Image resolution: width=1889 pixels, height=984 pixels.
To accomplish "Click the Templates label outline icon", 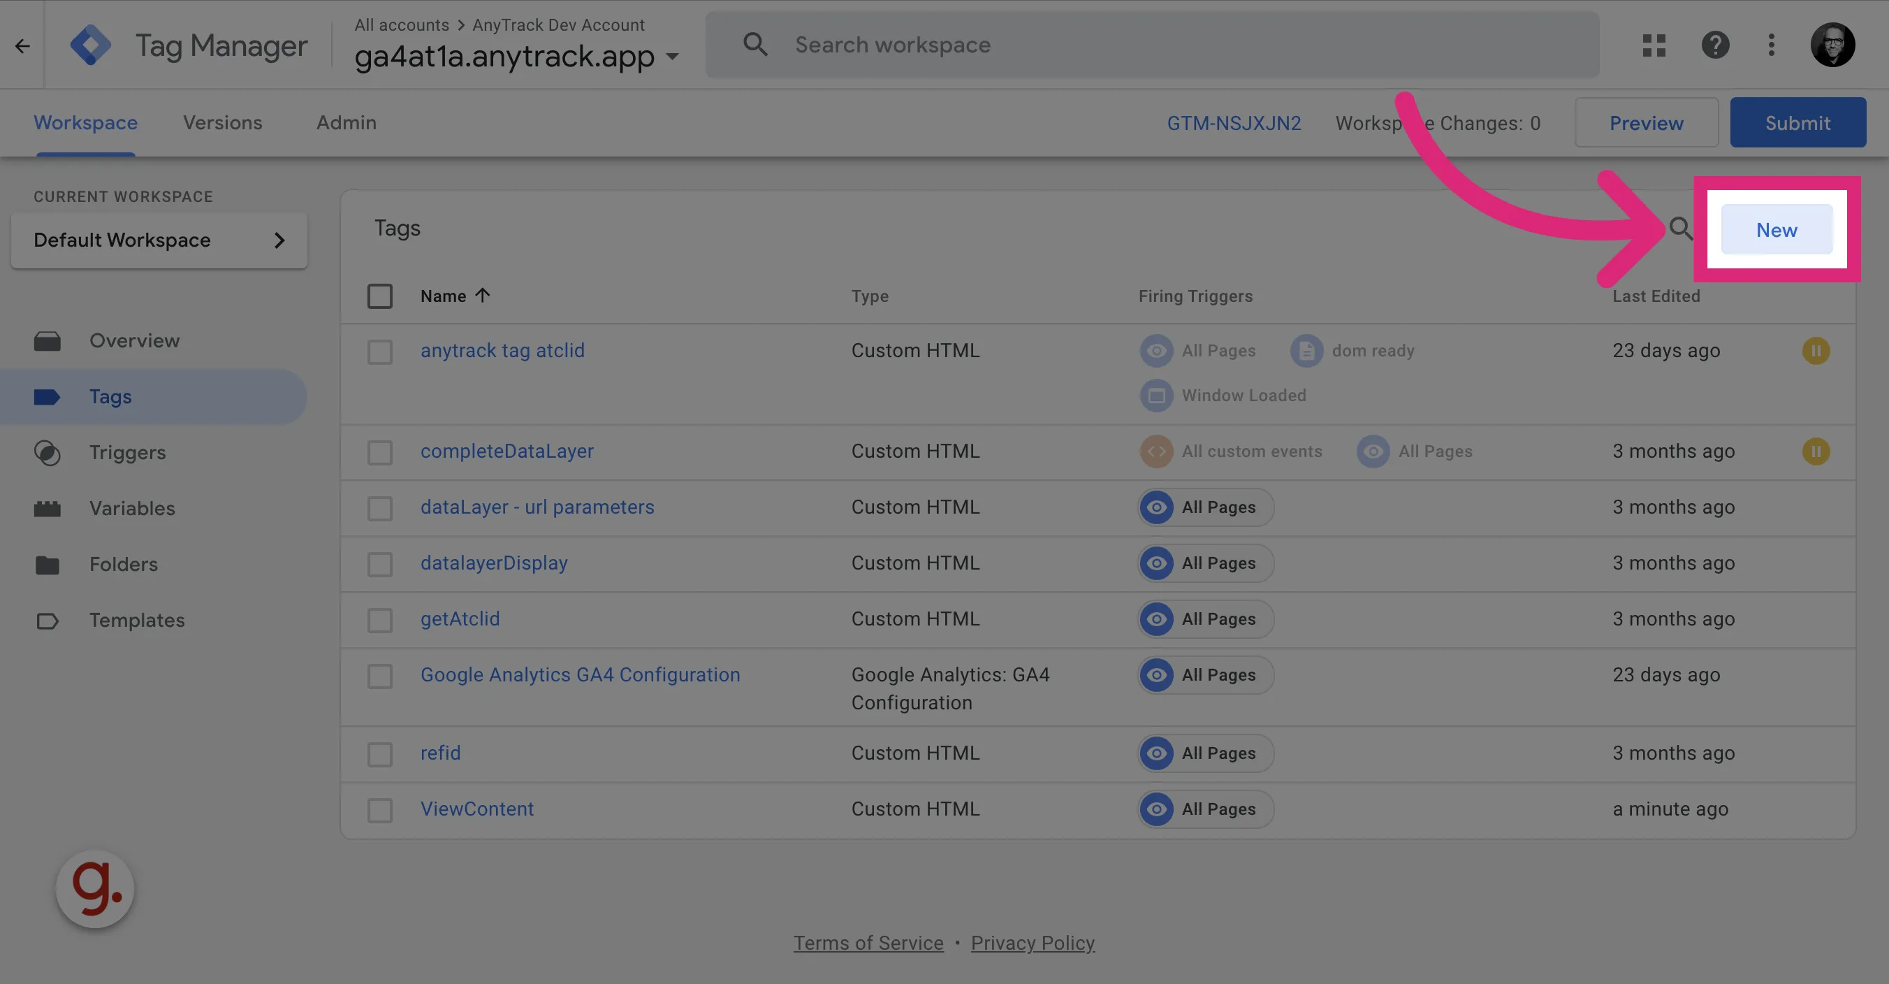I will click(48, 621).
